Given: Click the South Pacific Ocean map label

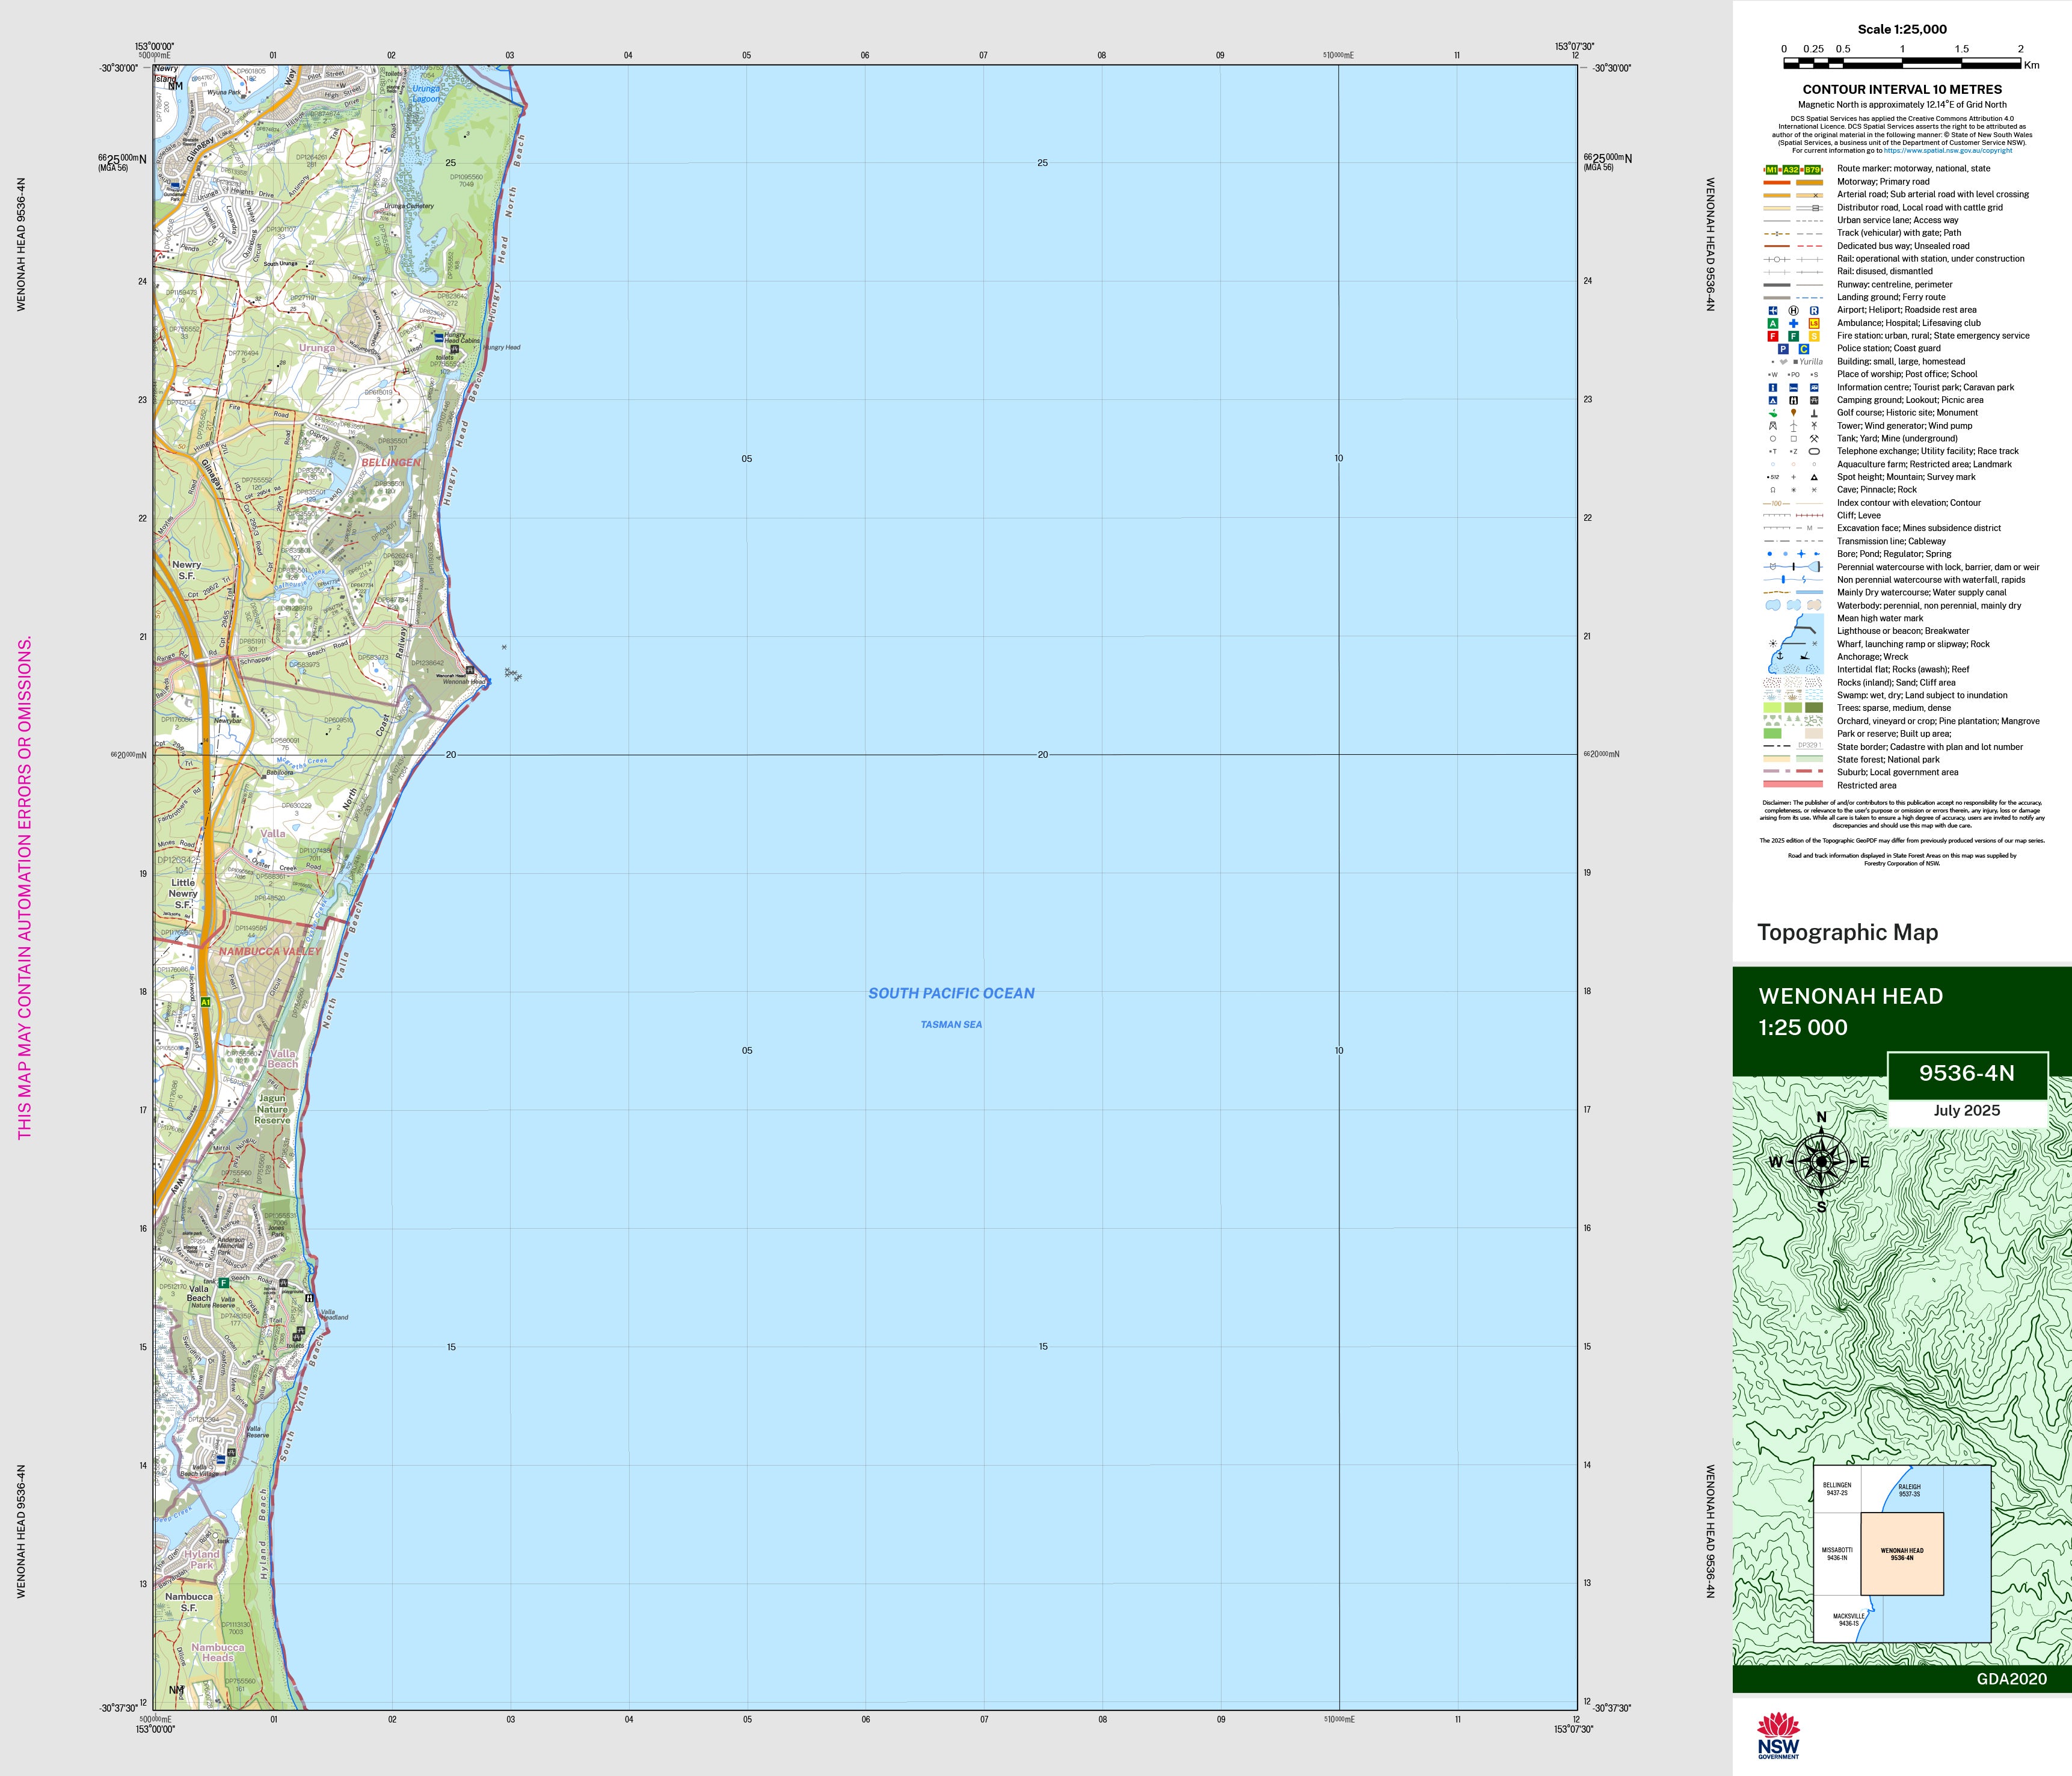Looking at the screenshot, I should [951, 993].
